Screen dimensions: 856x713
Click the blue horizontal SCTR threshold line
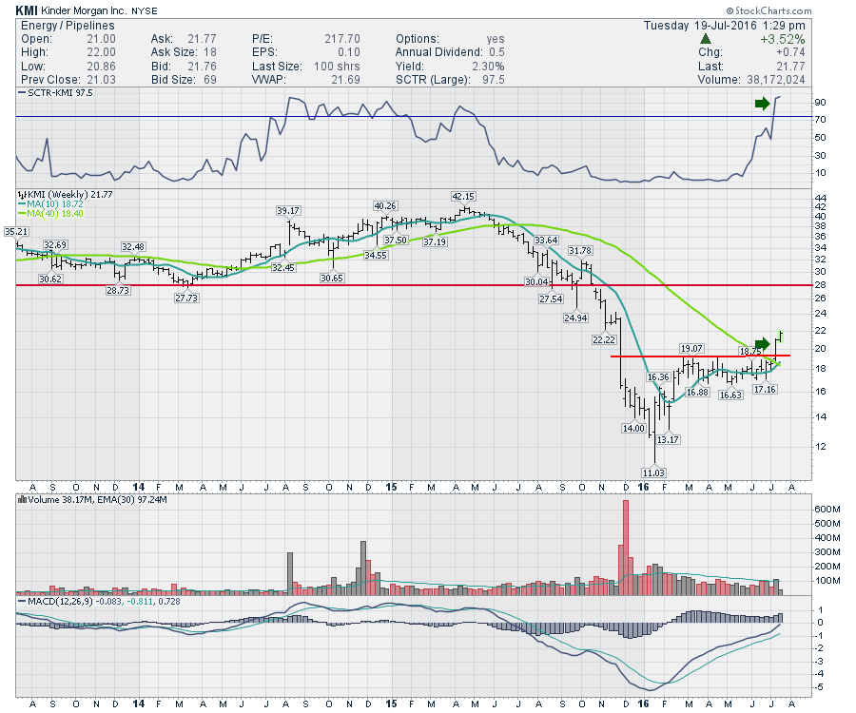pos(285,117)
